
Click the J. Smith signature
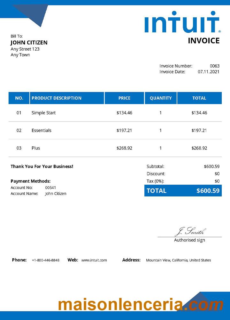click(x=190, y=232)
